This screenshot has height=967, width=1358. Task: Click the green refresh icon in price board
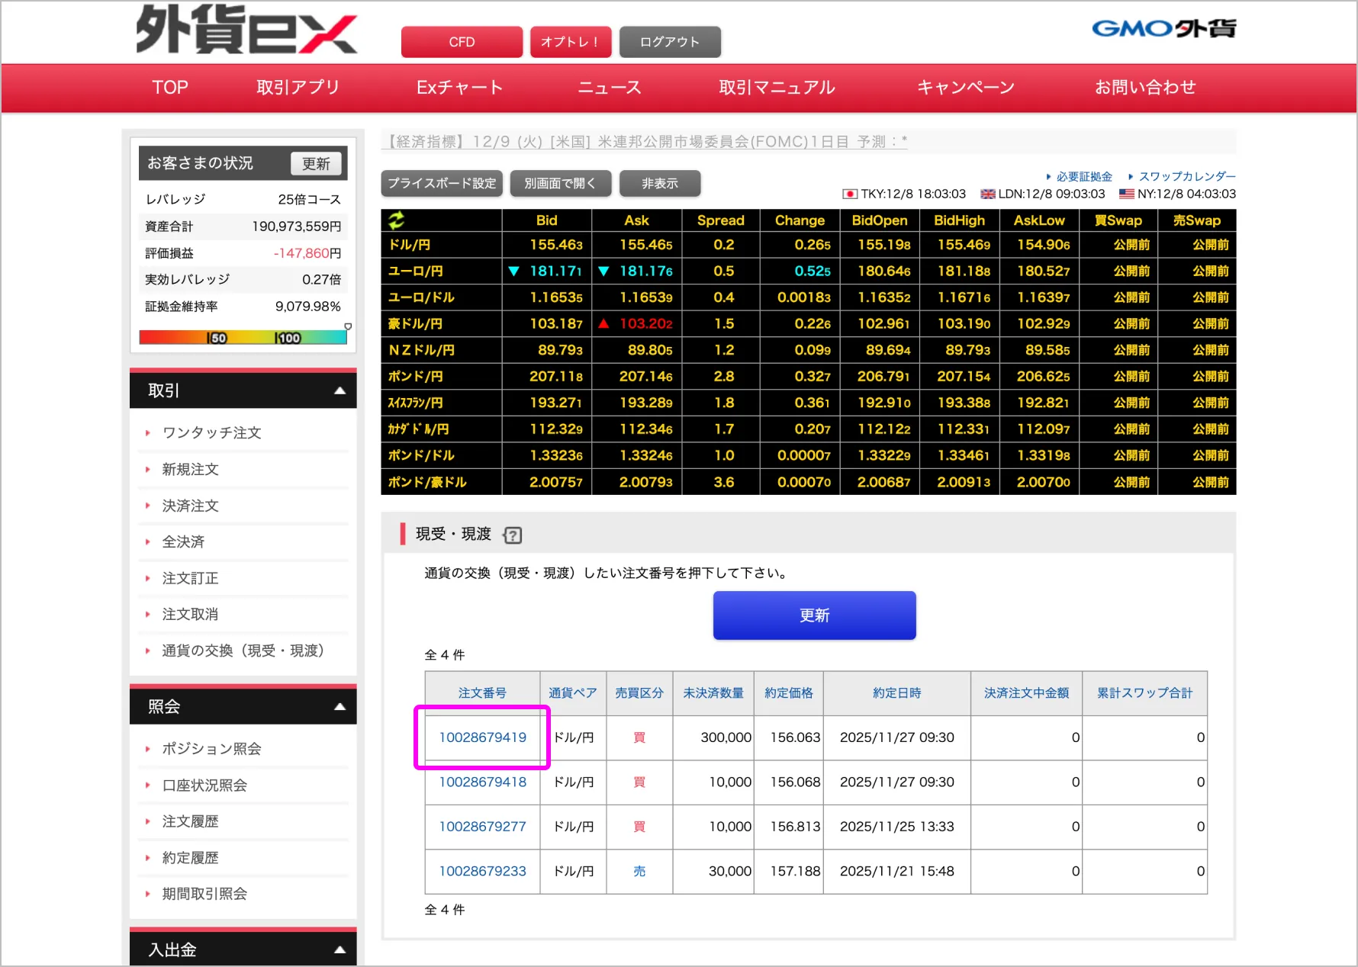(396, 220)
